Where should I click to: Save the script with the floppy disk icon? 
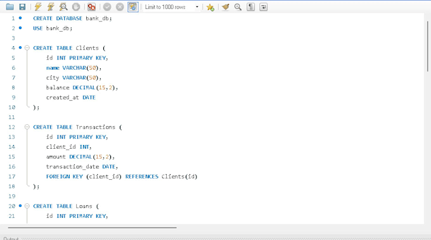(22, 7)
